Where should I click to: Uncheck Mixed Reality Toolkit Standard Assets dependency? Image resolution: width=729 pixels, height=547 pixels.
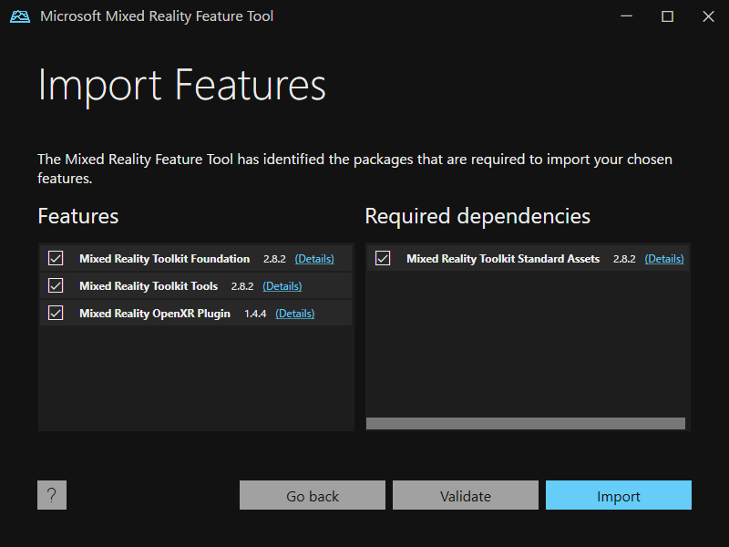tap(383, 259)
